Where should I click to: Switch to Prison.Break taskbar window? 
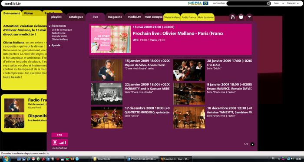[x=142, y=159]
